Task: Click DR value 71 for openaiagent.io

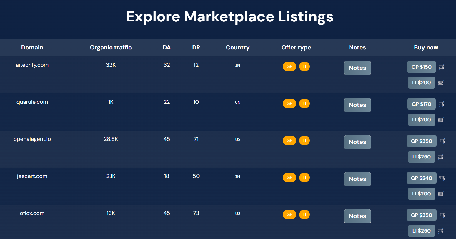Action: 196,139
